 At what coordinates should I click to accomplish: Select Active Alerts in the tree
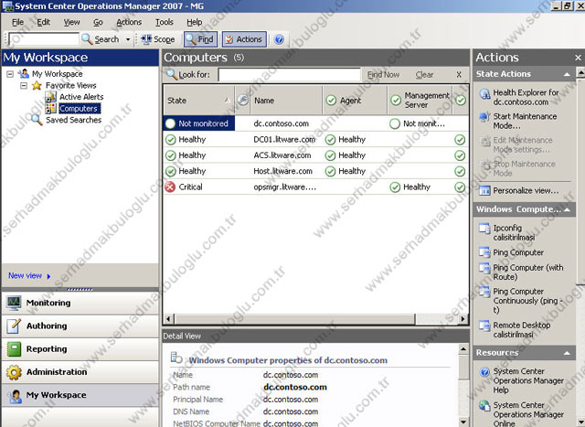point(81,97)
